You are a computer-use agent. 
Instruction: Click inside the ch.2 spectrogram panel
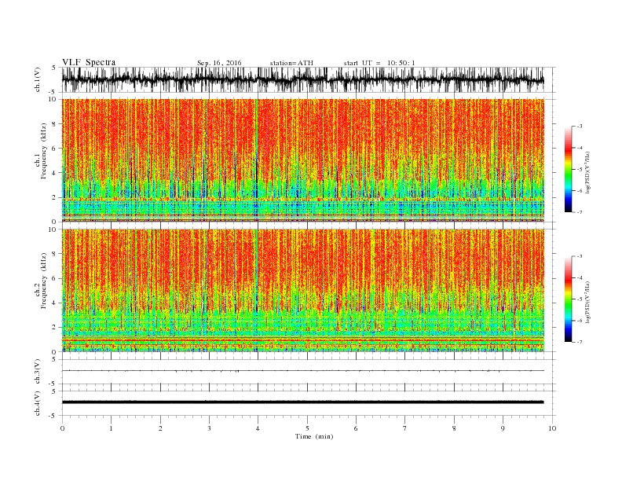coord(302,290)
